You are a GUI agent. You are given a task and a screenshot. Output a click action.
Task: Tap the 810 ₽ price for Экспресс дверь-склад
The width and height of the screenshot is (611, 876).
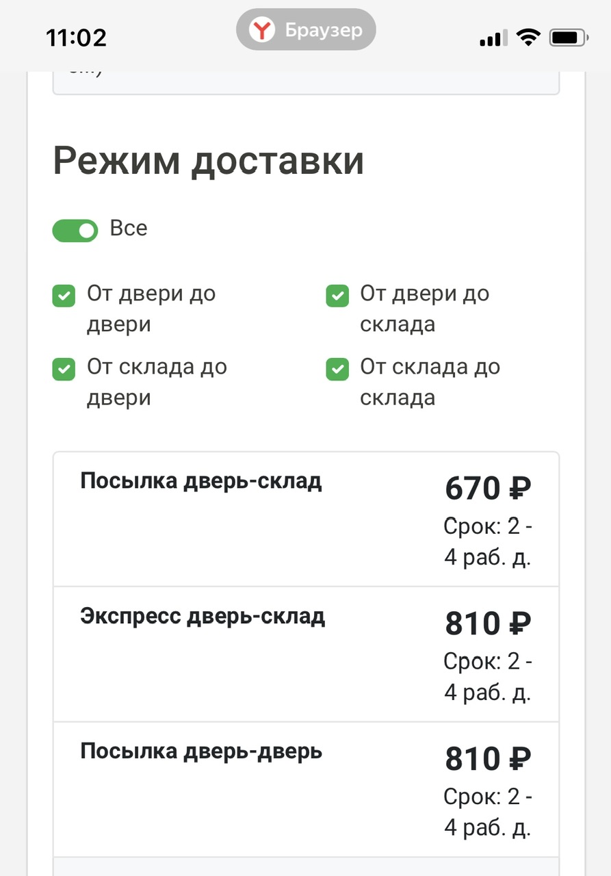pos(488,623)
